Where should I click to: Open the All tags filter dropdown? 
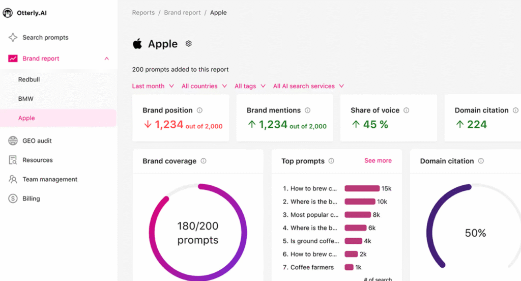(250, 87)
